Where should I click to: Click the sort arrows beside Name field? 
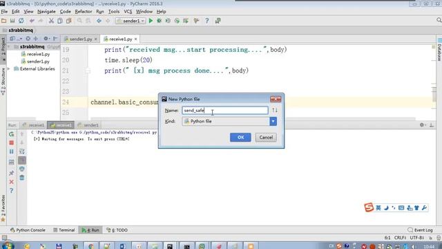275,110
